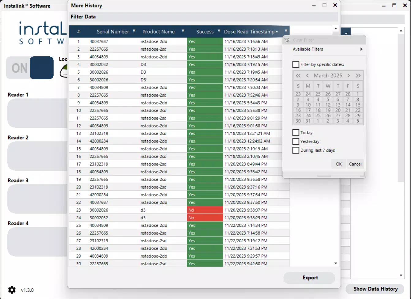Toggle the ON power switch
The image size is (411, 299).
coord(30,68)
